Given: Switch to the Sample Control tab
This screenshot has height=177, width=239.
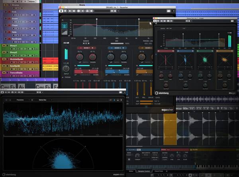Looking at the screenshot, I should click(x=144, y=171).
